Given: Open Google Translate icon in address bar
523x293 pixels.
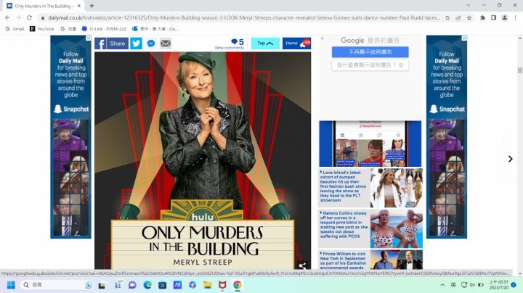Looking at the screenshot, I should pos(447,17).
